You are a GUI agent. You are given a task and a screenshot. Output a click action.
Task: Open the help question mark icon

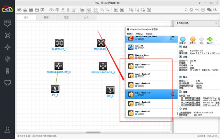pos(203,10)
